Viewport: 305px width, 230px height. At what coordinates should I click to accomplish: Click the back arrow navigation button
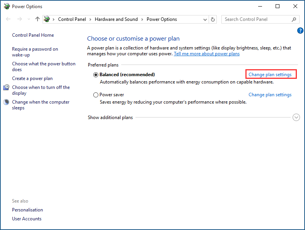9,19
